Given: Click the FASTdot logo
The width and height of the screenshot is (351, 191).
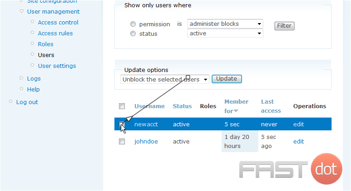Looking at the screenshot, I should (290, 169).
